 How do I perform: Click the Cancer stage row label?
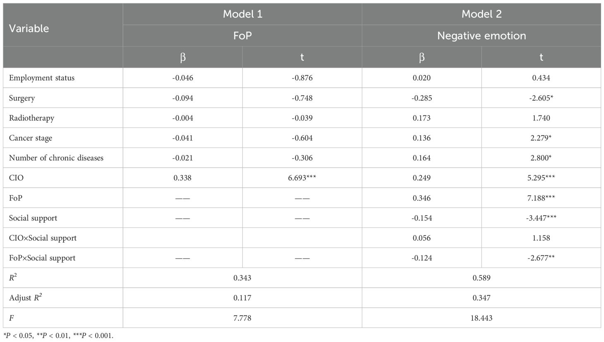pyautogui.click(x=31, y=138)
